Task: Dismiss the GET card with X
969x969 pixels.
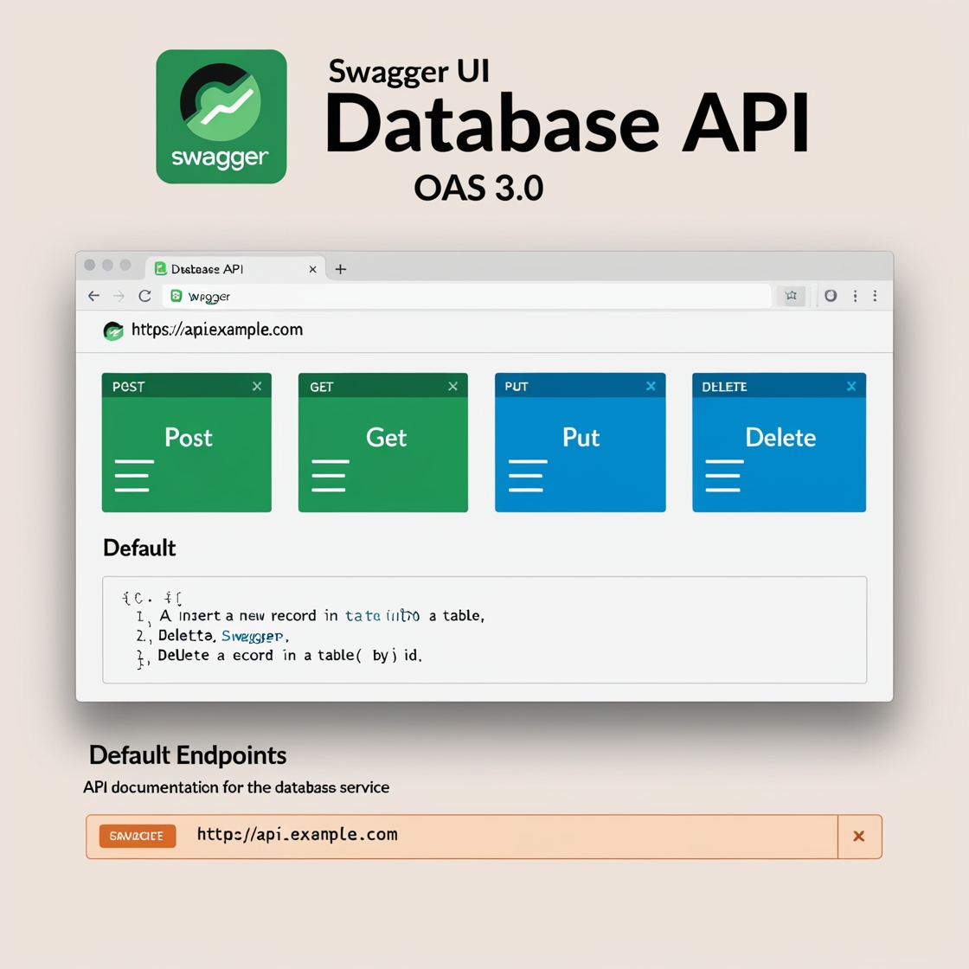Action: [452, 387]
